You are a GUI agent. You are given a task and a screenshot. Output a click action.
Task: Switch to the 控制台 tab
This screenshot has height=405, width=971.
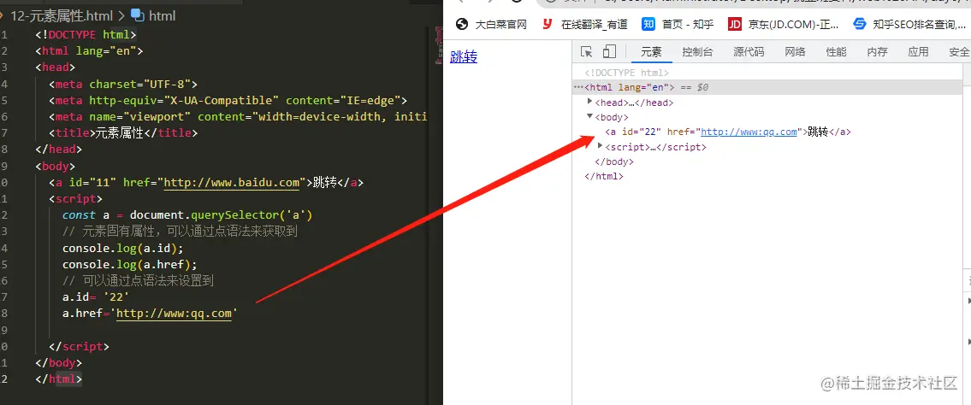(697, 52)
